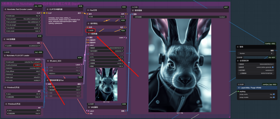Click the Nunchaku FLUX DiT Loader menu icon
The image size is (280, 119).
point(5,56)
